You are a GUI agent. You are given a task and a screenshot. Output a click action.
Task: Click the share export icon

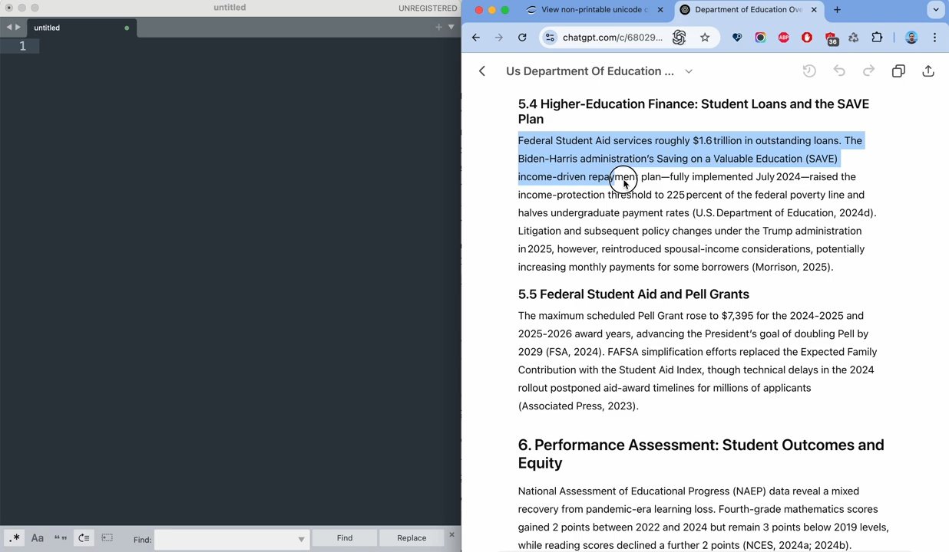point(928,71)
